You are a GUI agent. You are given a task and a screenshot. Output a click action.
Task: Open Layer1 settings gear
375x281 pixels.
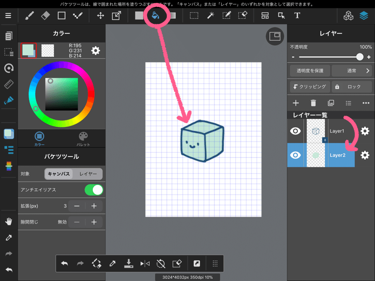coord(365,131)
